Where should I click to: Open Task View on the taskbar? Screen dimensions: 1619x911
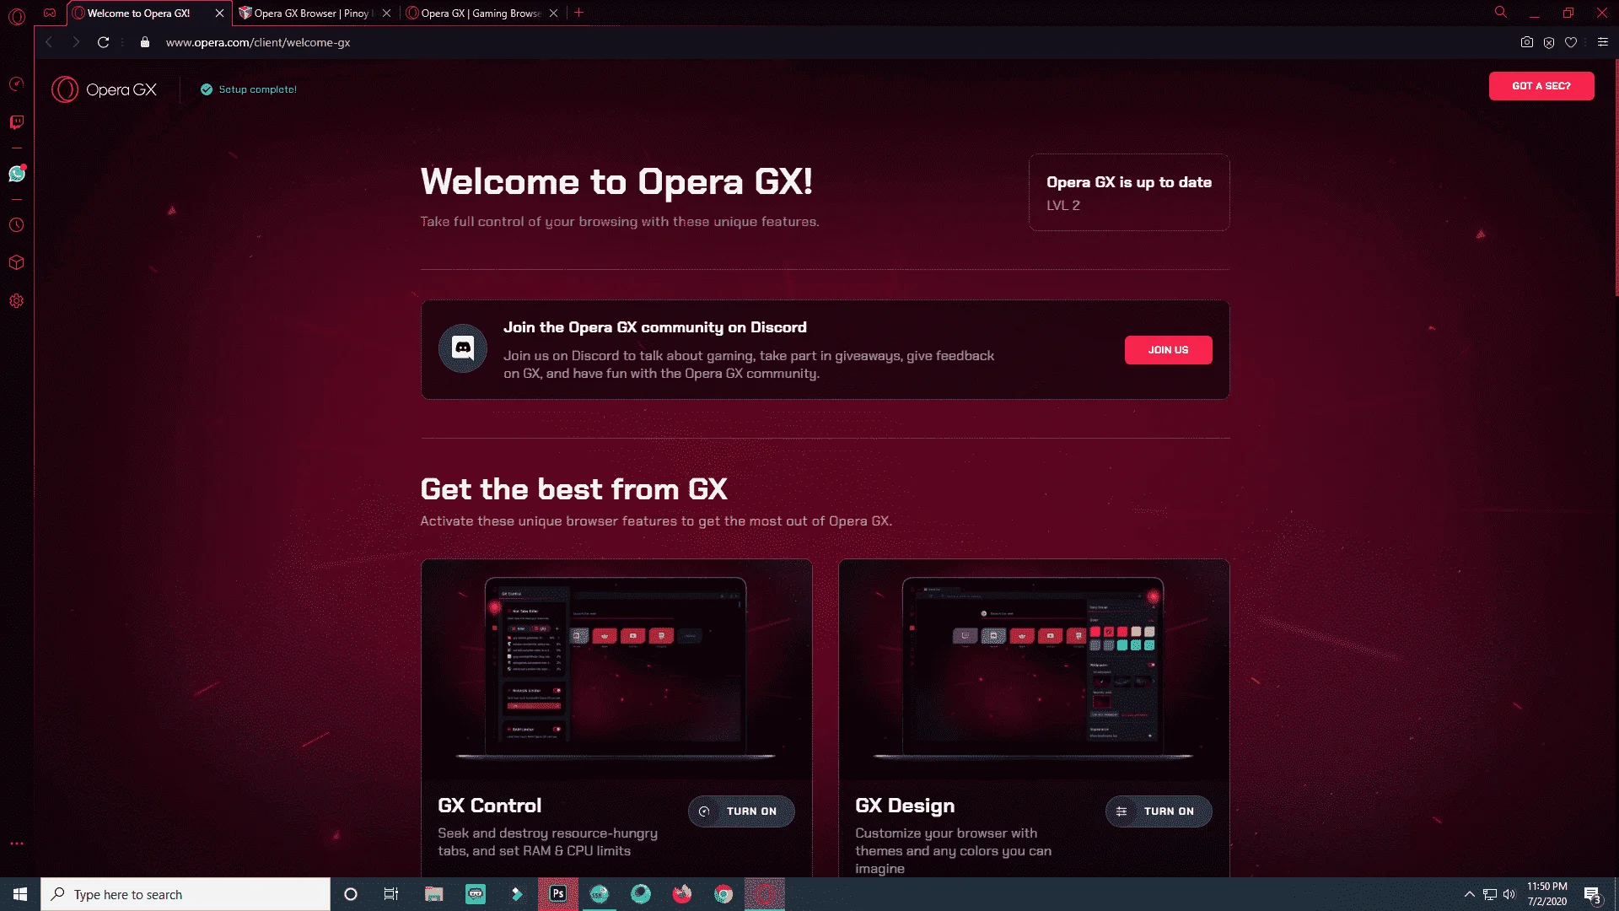pyautogui.click(x=391, y=894)
